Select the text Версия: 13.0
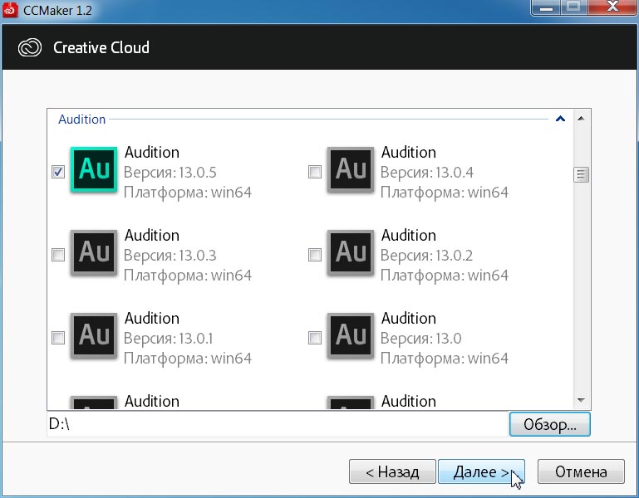639x498 pixels. pos(421,339)
